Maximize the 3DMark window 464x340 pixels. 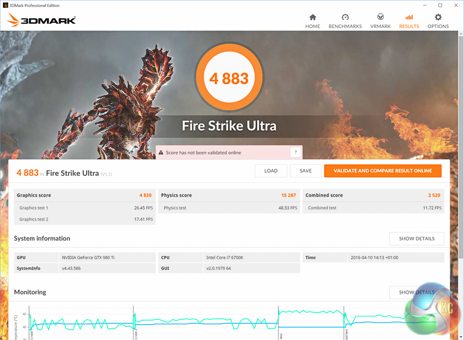[x=440, y=5]
